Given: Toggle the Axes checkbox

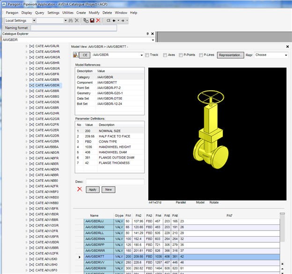Looking at the screenshot, I should click(x=165, y=55).
